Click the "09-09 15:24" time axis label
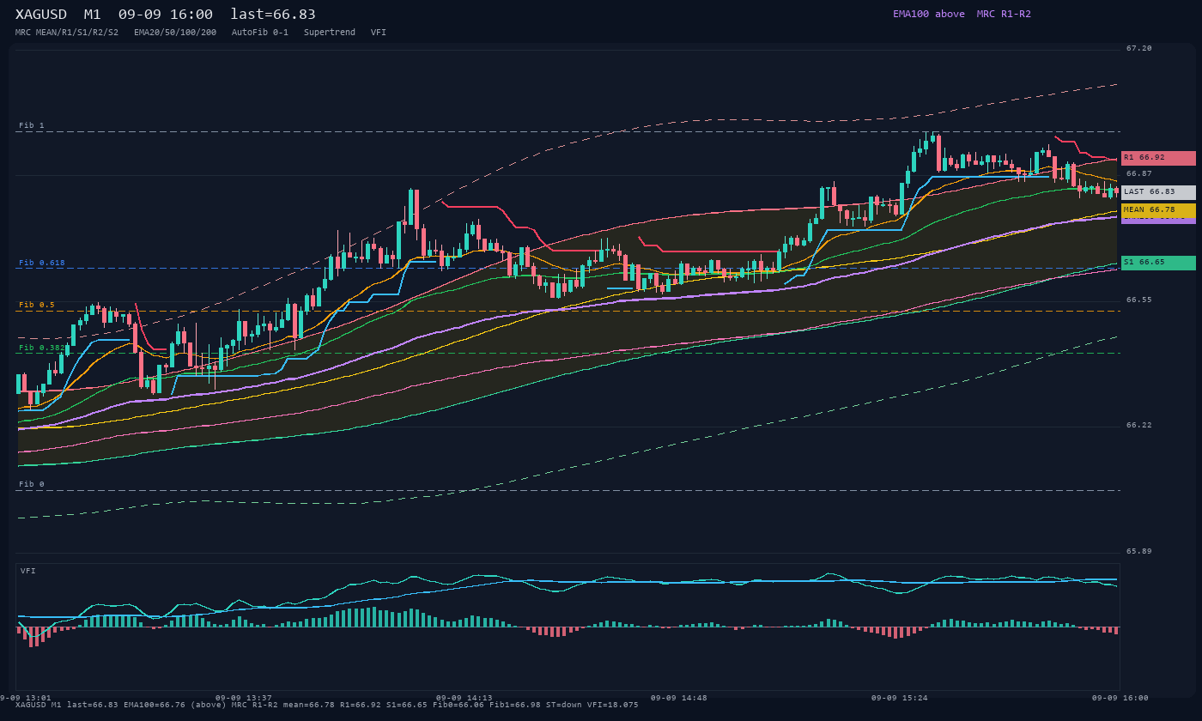1202x721 pixels. click(900, 698)
